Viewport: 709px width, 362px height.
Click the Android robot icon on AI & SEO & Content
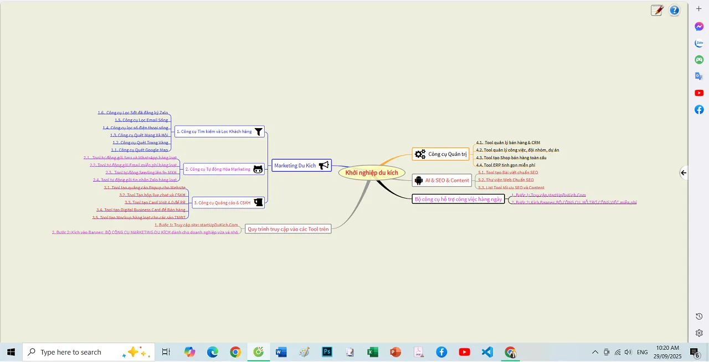[419, 180]
